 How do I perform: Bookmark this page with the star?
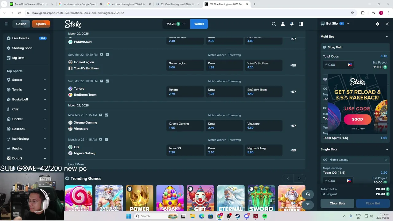point(352,13)
